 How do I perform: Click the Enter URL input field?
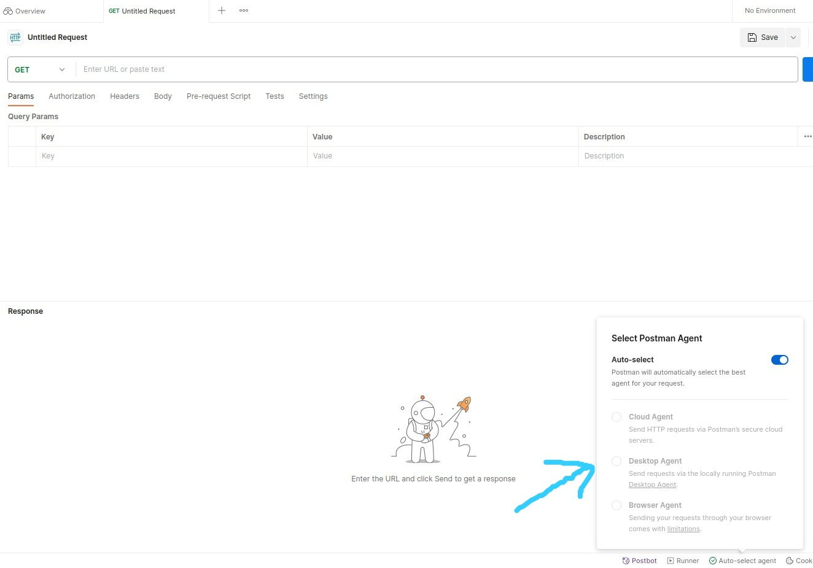(x=436, y=69)
